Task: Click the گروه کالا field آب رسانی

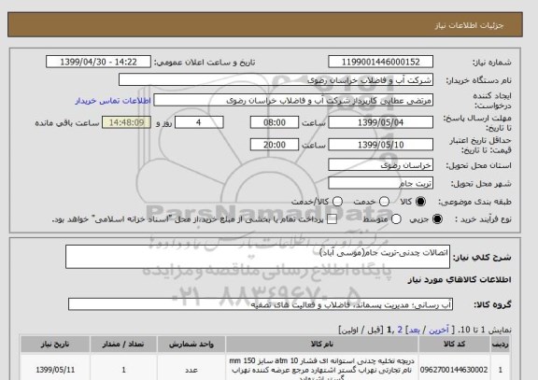Action: pyautogui.click(x=261, y=304)
